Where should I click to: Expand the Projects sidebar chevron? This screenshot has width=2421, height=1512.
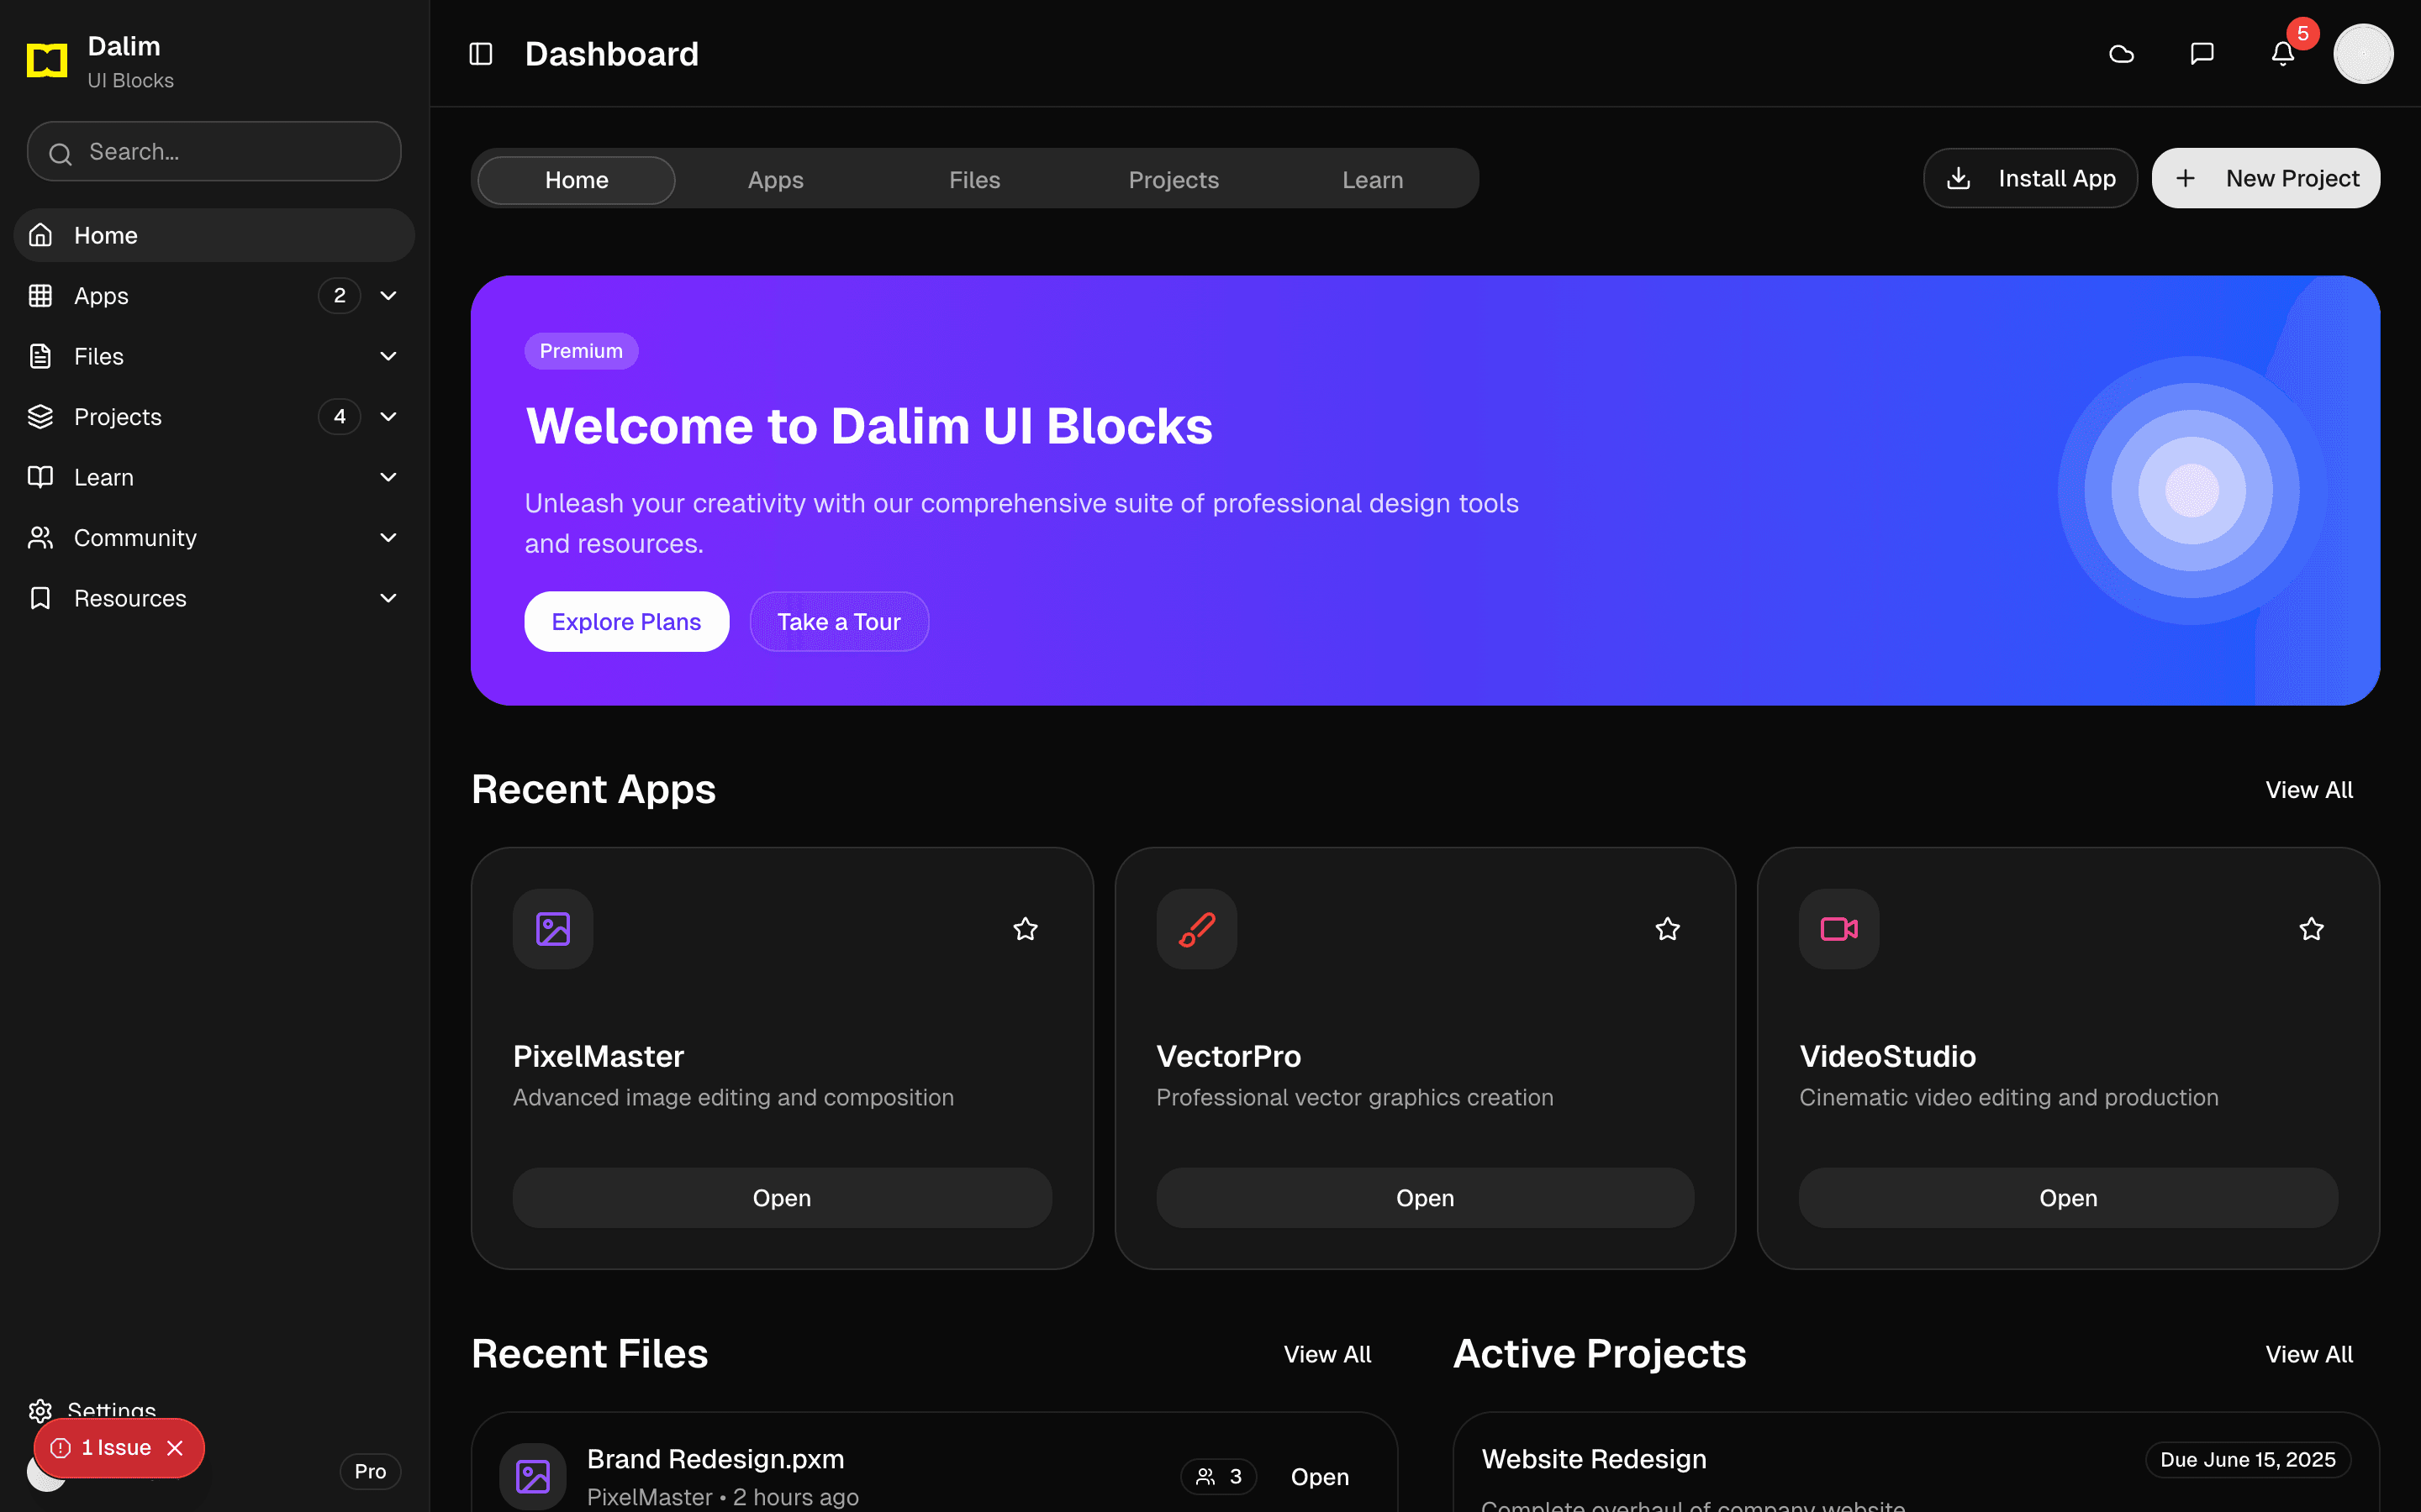pyautogui.click(x=388, y=417)
